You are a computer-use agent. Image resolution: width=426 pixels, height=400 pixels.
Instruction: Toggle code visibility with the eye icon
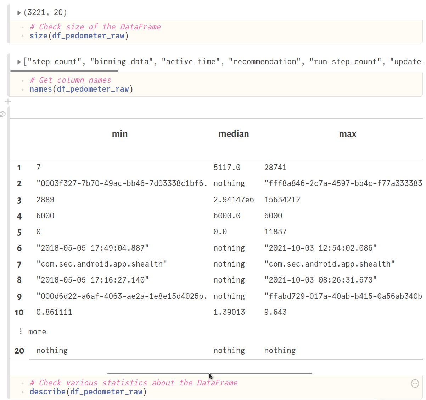tap(2, 114)
